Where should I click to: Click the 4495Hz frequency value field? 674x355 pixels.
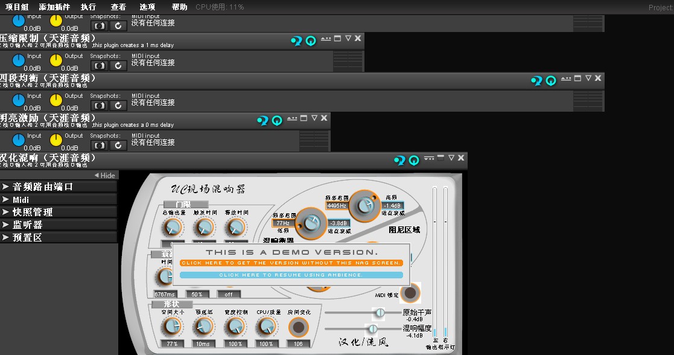click(x=337, y=206)
